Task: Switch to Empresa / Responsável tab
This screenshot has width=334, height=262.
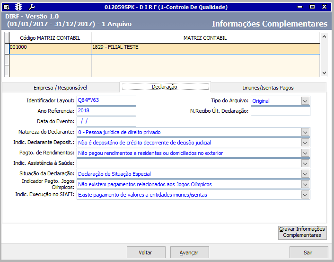Action: [61, 88]
